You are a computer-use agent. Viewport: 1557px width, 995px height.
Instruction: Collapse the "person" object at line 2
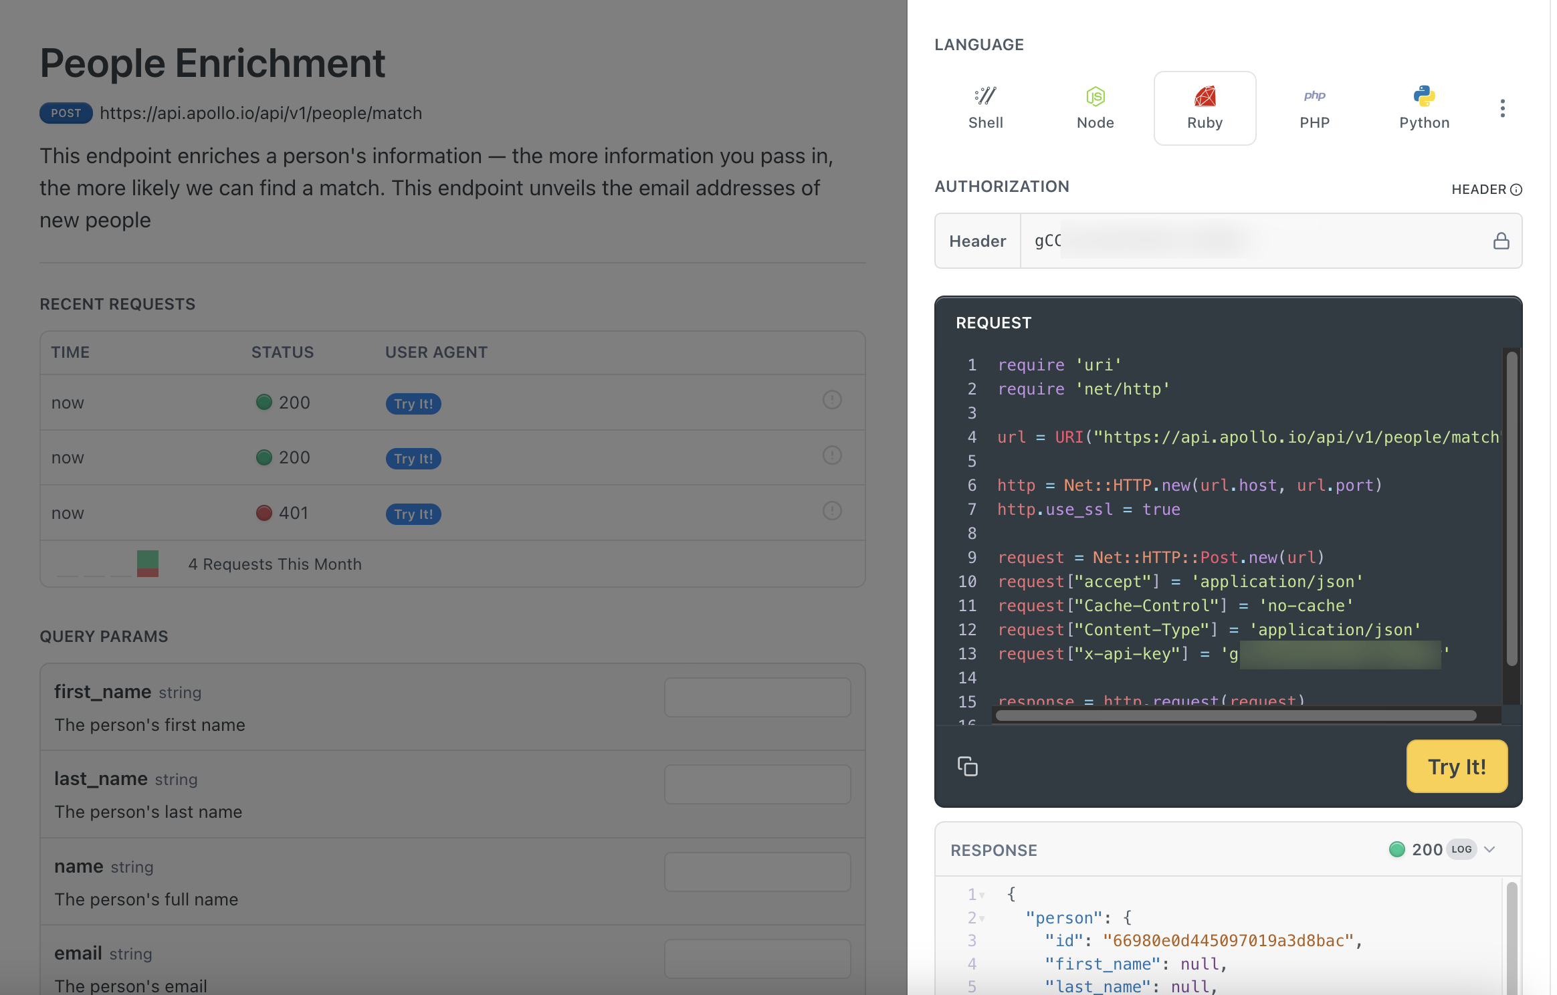tap(982, 919)
